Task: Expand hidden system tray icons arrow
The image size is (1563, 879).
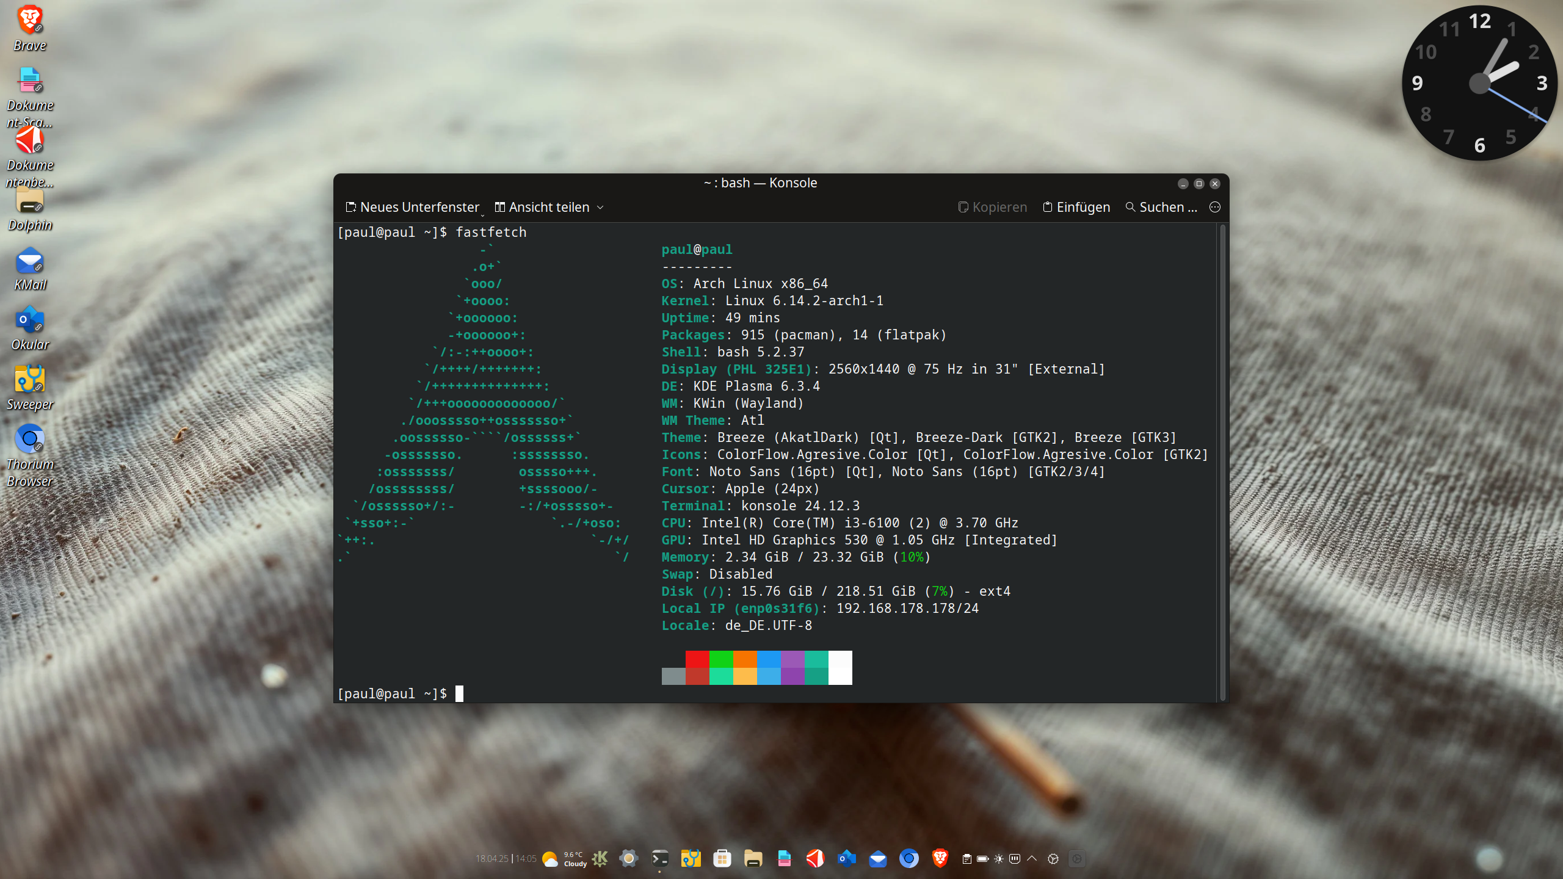Action: point(1032,859)
